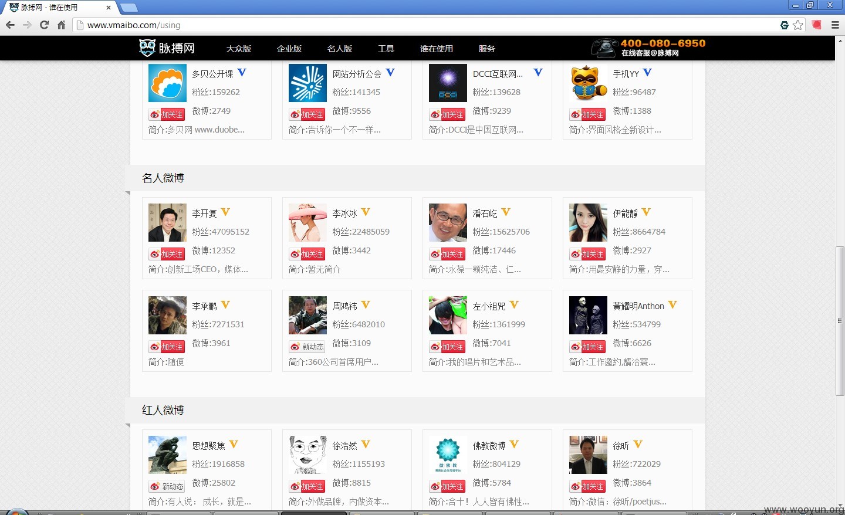The image size is (845, 515).
Task: Open the 名人版 menu item
Action: pos(340,49)
